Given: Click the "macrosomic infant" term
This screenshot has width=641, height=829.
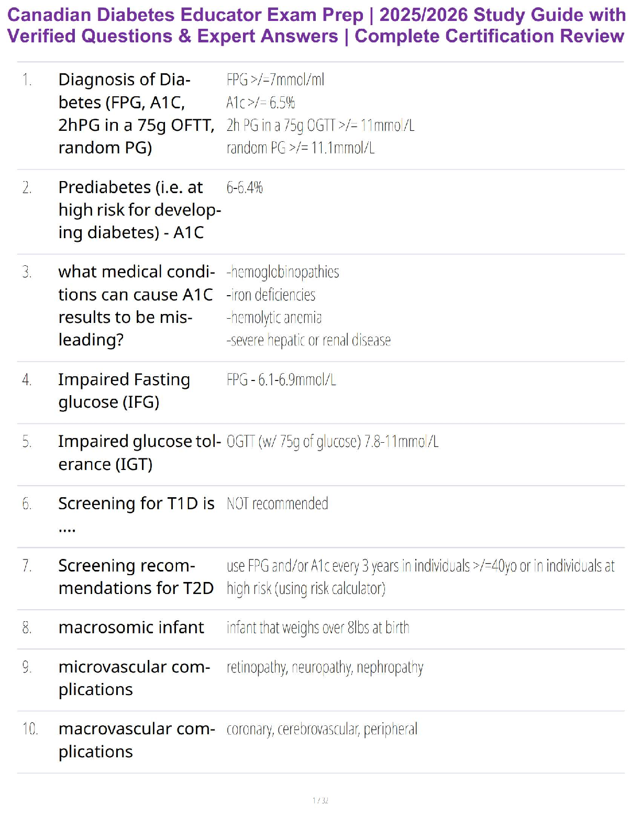Looking at the screenshot, I should (131, 628).
